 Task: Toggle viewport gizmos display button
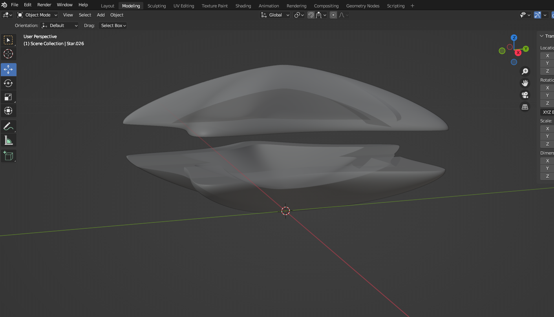[538, 15]
